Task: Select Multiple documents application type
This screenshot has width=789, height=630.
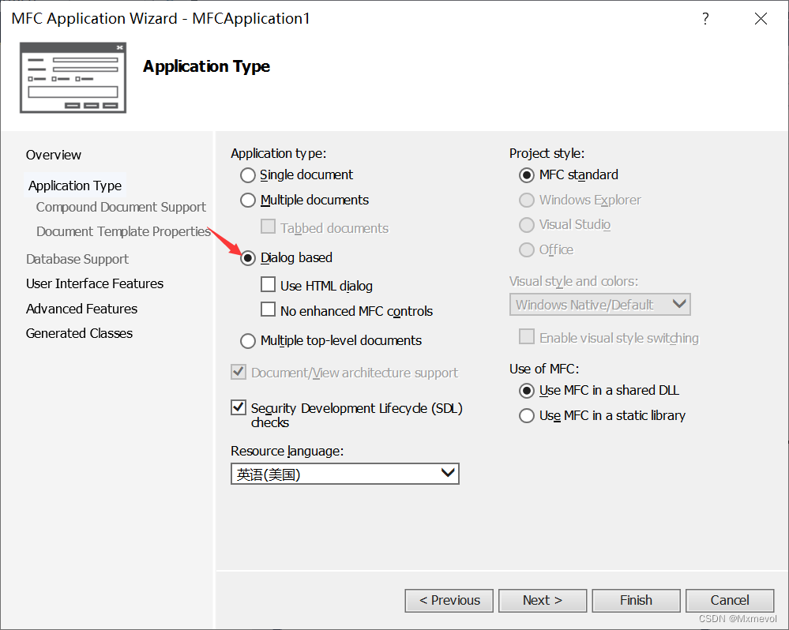Action: click(x=247, y=200)
